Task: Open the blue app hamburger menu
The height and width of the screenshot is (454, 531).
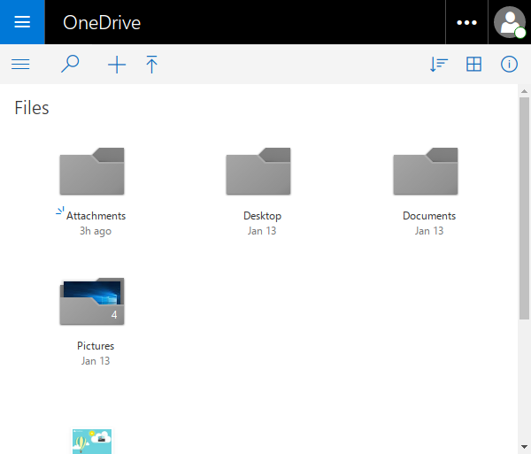Action: [x=22, y=22]
